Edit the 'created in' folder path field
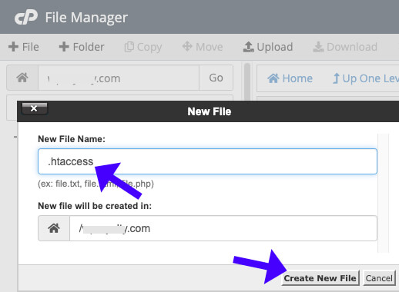This screenshot has width=399, height=292. 223,228
